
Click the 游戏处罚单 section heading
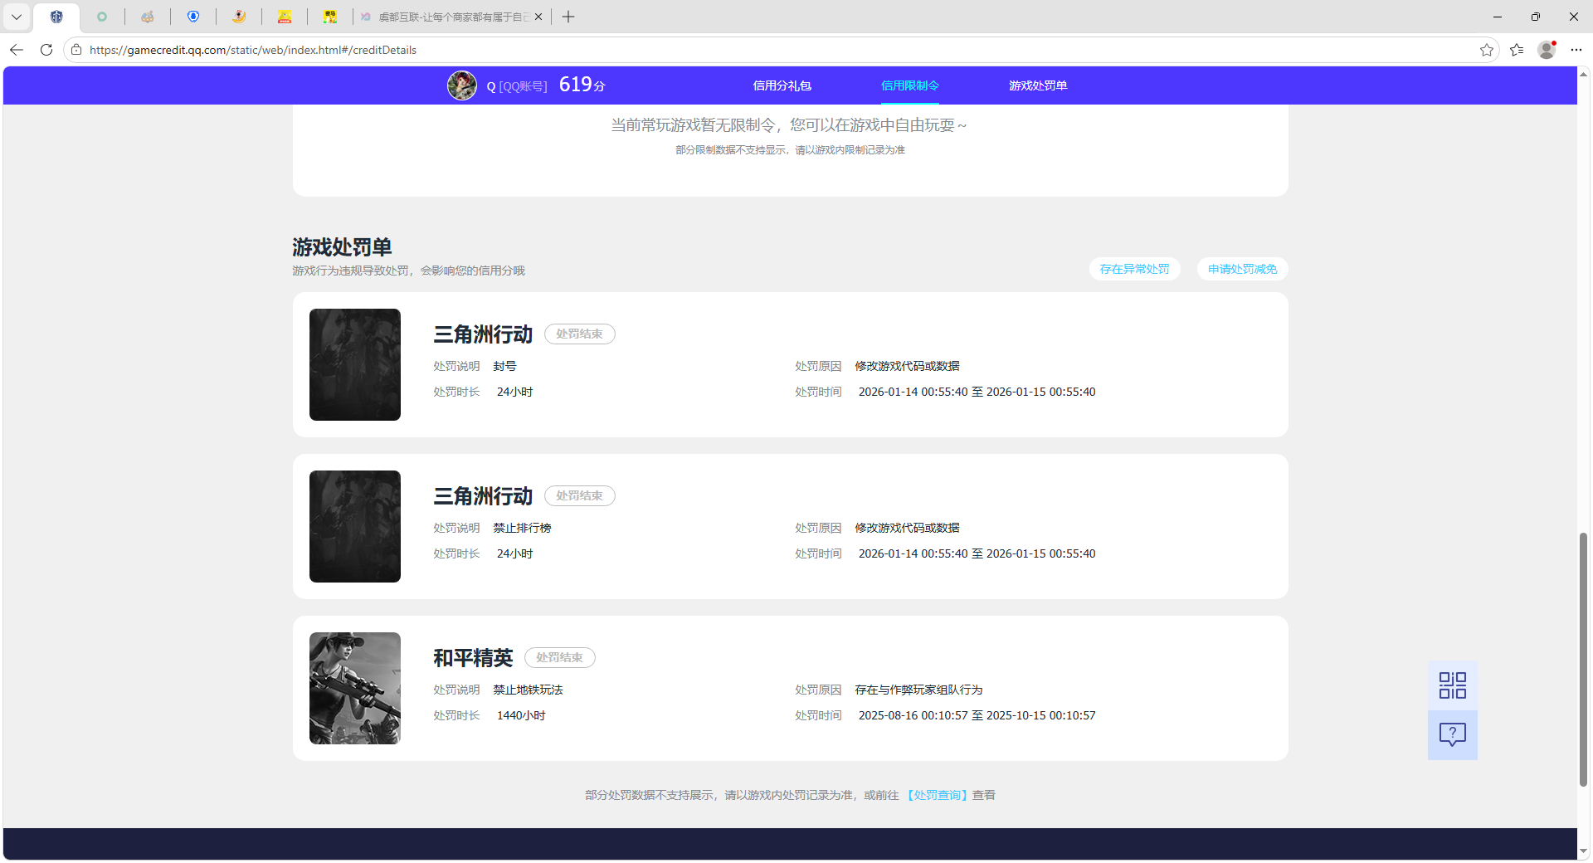pyautogui.click(x=342, y=247)
